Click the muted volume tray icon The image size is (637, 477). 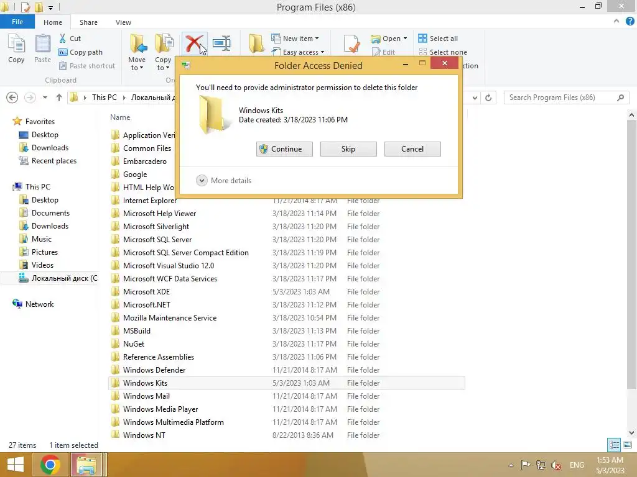(556, 465)
